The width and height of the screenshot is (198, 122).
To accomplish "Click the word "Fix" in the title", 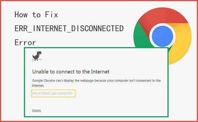I will click(52, 15).
